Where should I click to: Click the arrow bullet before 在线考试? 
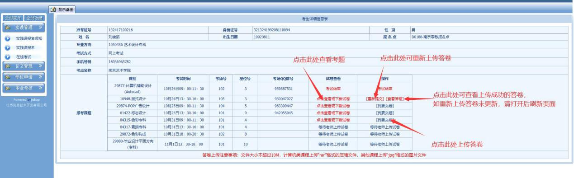pyautogui.click(x=7, y=56)
